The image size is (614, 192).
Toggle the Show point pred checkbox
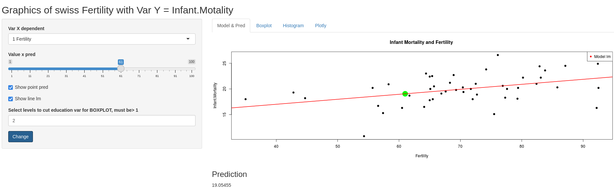coord(11,87)
